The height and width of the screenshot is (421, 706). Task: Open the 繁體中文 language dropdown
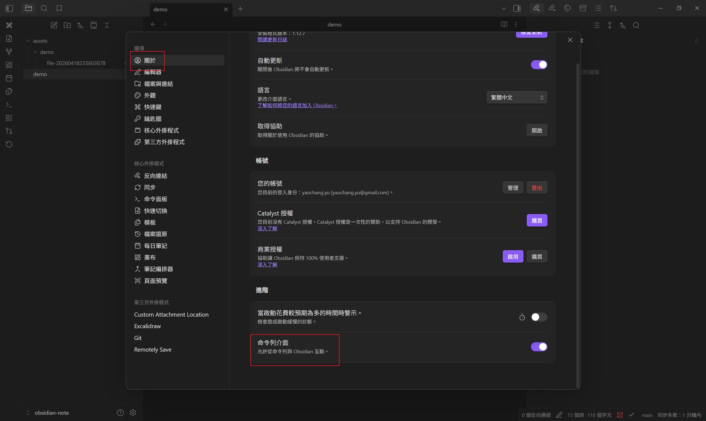pos(516,97)
